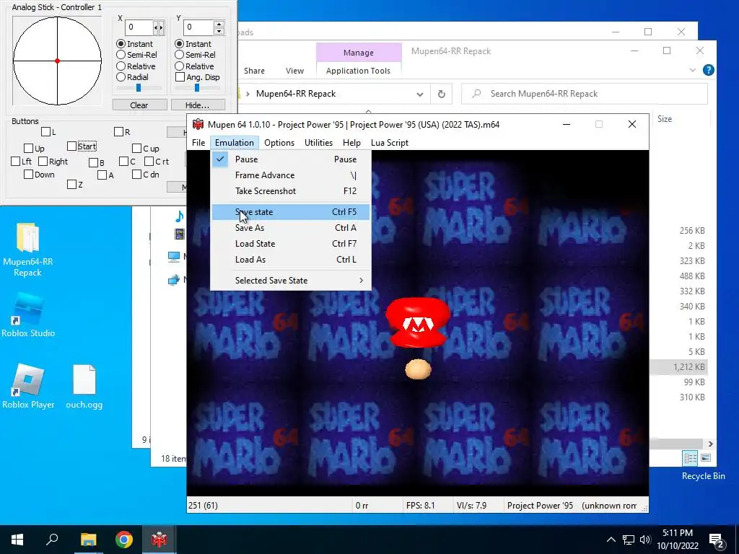Open the Explorer View tab

coord(294,71)
